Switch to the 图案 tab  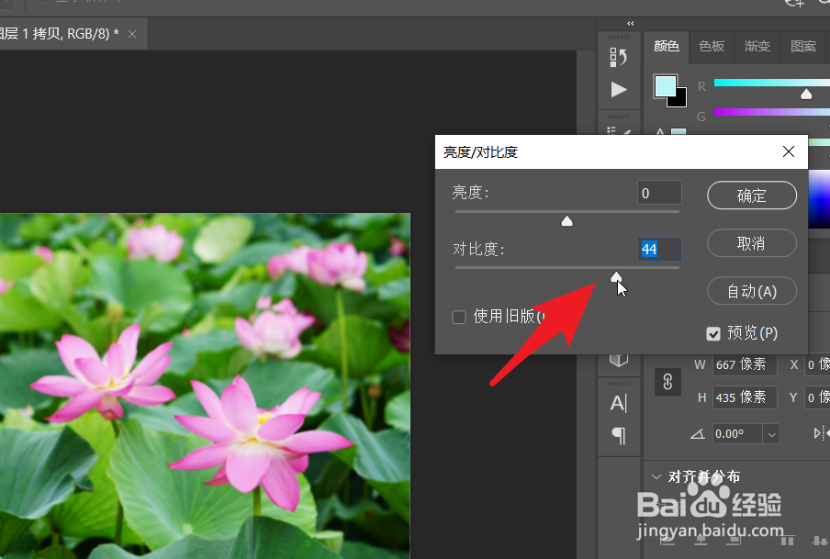click(x=803, y=47)
